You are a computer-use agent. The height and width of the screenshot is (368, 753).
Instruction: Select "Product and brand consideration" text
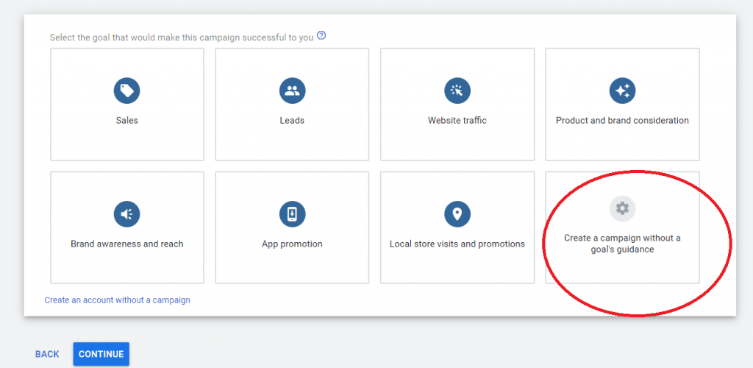(x=622, y=121)
